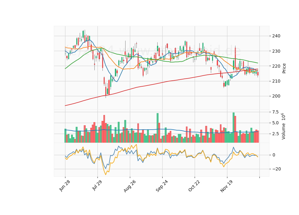Viewport: 299px width, 215px height.
Task: Click the 230 price axis label
Action: [x=276, y=51]
